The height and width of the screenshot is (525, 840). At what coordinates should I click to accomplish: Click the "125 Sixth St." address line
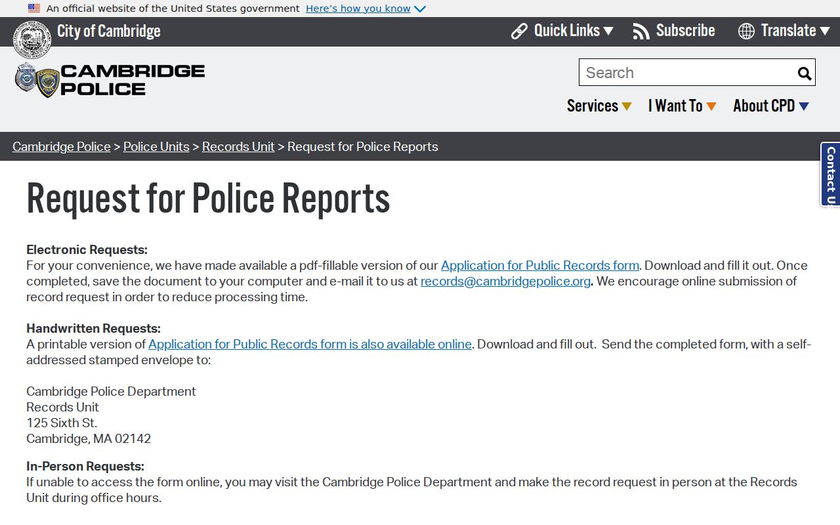[62, 423]
